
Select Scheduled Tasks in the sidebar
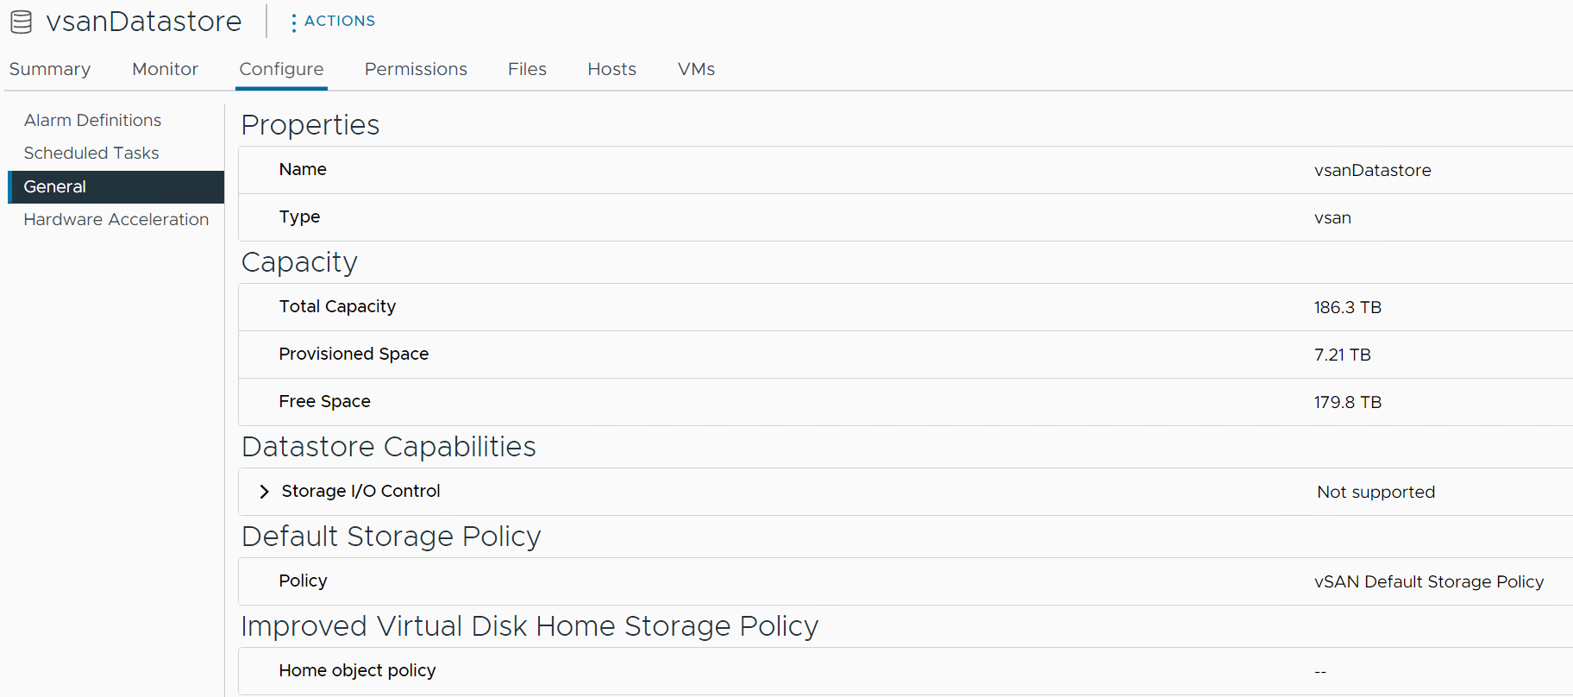(91, 153)
